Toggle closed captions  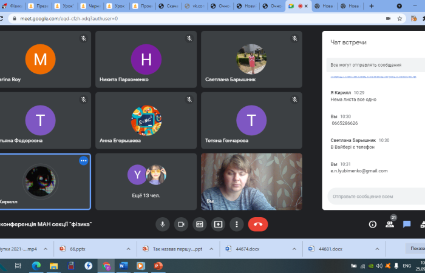tap(199, 224)
